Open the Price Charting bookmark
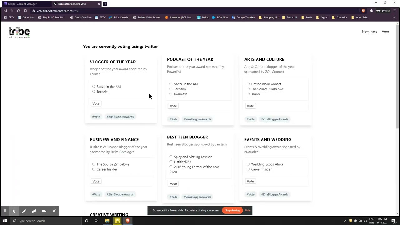 tap(119, 17)
